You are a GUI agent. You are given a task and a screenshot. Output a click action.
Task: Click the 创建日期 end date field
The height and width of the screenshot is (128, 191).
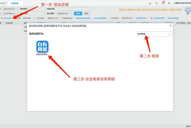pyautogui.click(x=82, y=9)
